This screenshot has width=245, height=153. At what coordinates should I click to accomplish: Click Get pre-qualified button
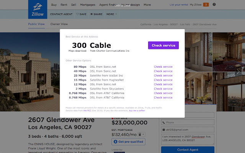[129, 142]
